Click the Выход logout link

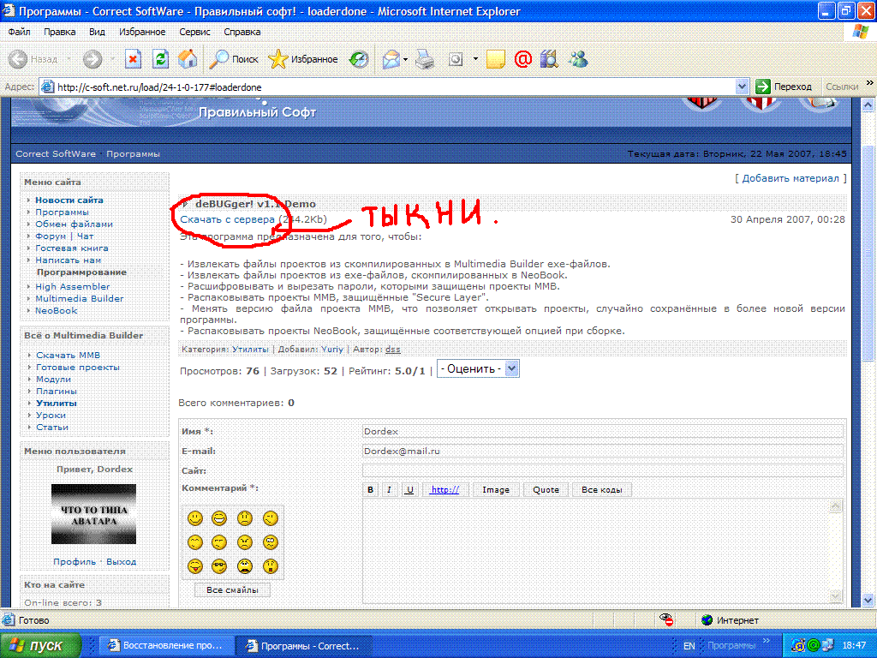[121, 562]
